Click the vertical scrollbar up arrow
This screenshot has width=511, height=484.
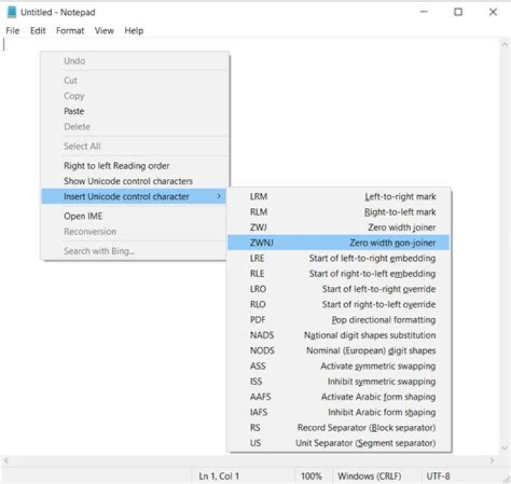click(x=505, y=44)
